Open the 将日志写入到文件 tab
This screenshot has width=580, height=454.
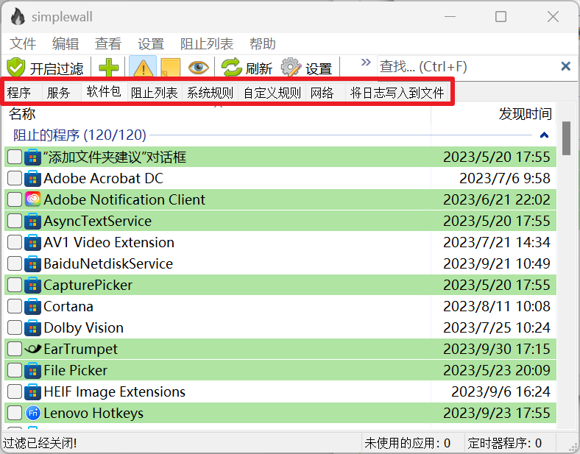point(397,93)
